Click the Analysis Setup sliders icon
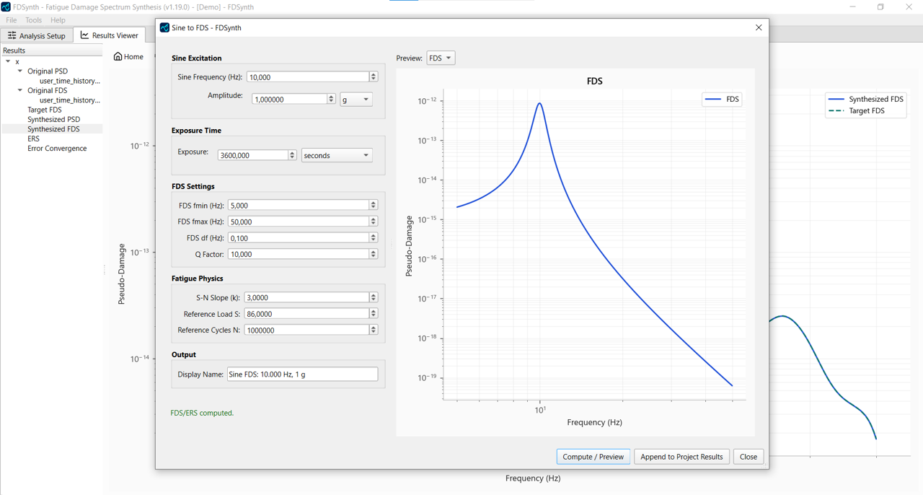 pyautogui.click(x=13, y=35)
